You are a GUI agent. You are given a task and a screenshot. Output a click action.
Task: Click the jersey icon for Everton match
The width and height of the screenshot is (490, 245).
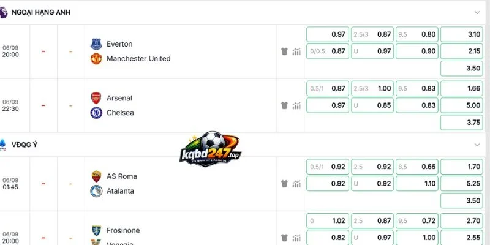pos(284,51)
